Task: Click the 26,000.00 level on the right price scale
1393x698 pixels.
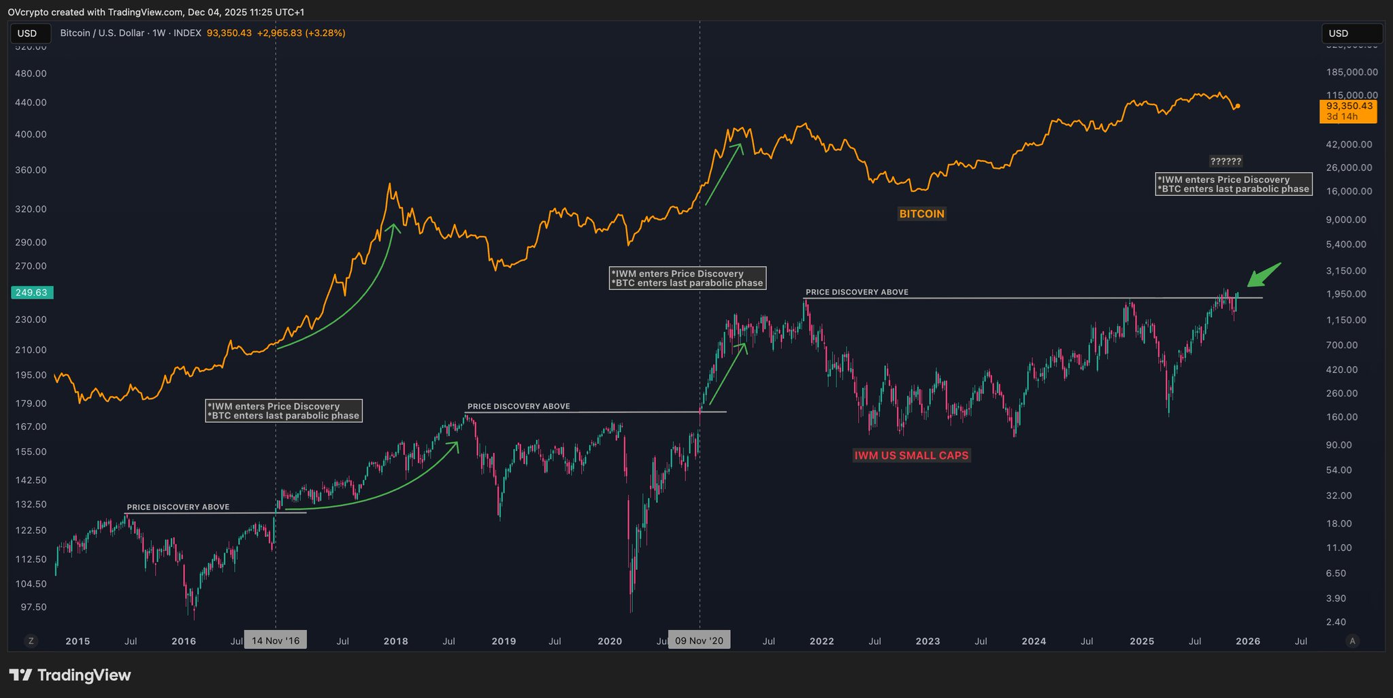Action: coord(1349,167)
